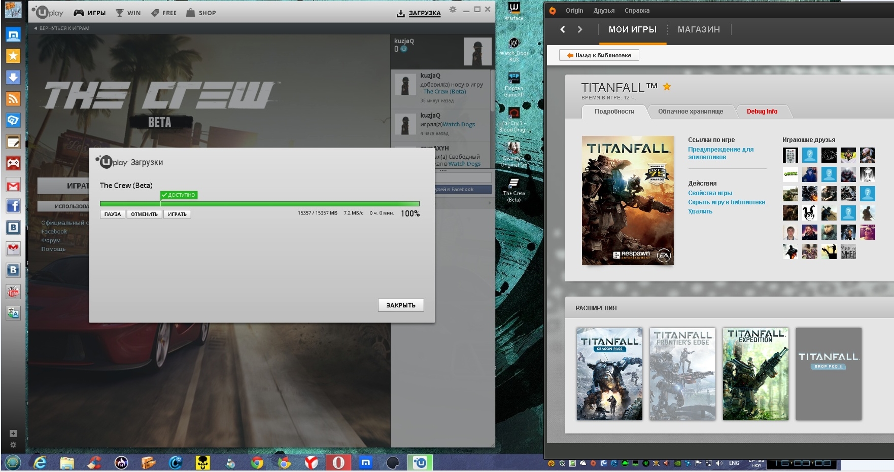Open the translator icon in the sidebar
The width and height of the screenshot is (894, 472).
[x=13, y=313]
